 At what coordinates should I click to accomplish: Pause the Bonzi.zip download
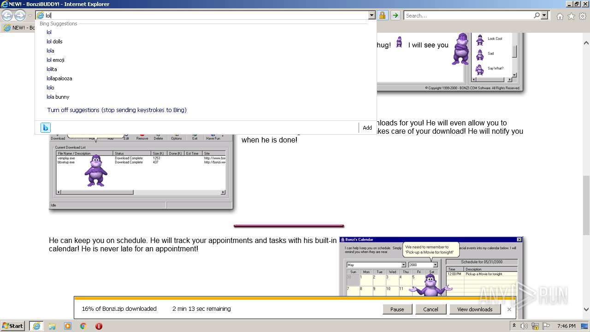(397, 309)
